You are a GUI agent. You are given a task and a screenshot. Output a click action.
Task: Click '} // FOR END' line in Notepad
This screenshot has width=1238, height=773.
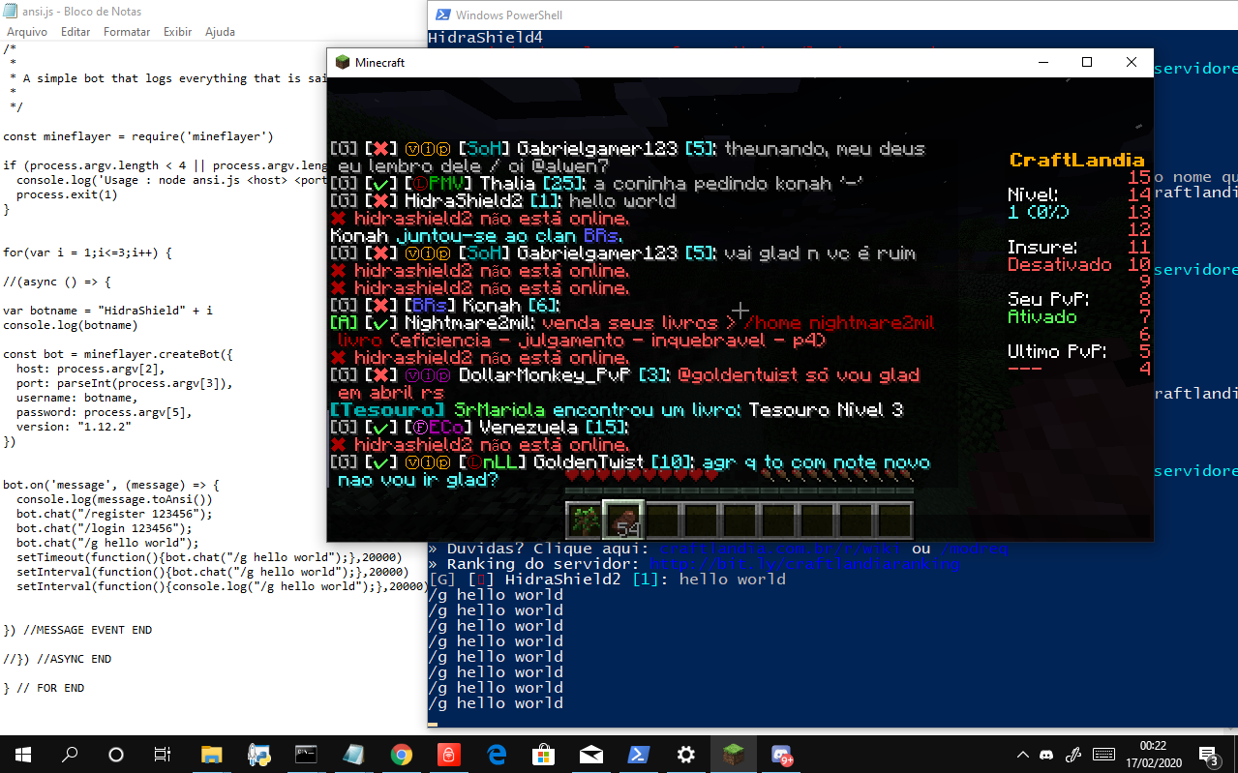44,688
